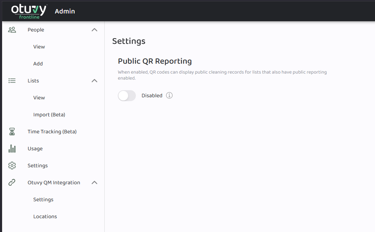
Task: Click the Lists bullet icon
Action: point(12,81)
